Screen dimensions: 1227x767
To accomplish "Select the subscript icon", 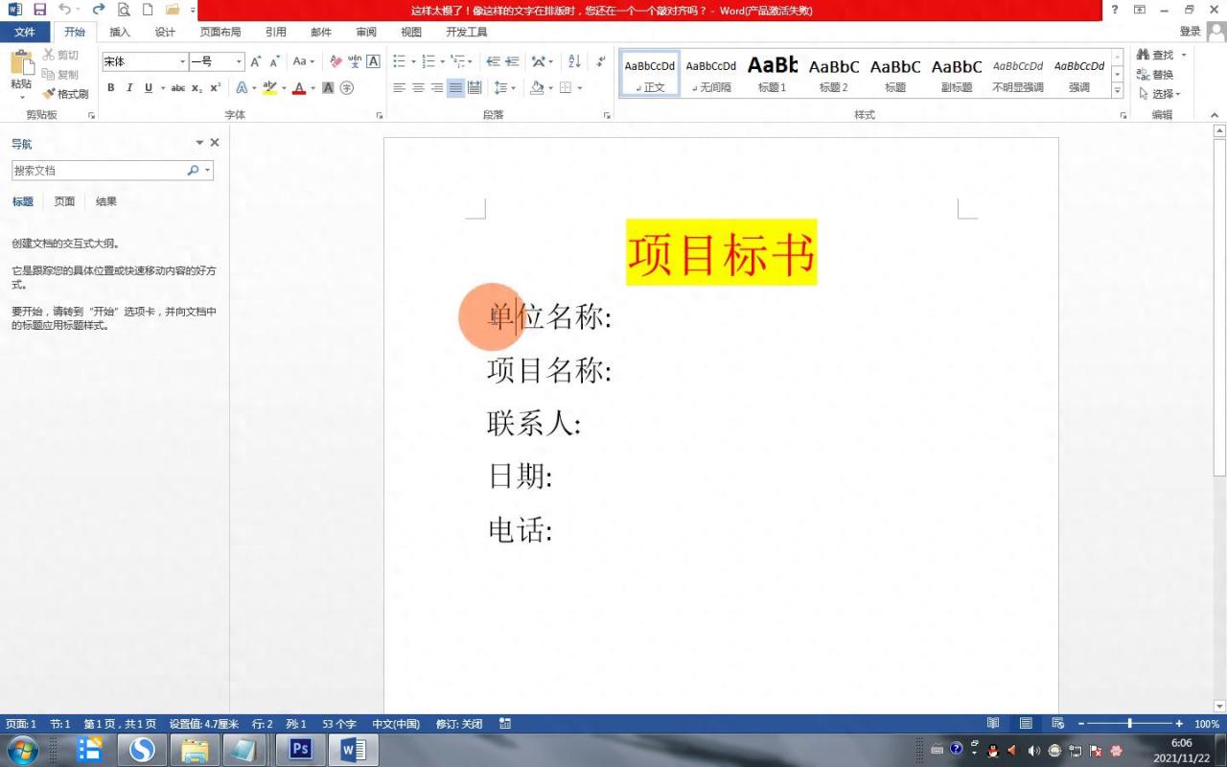I will [x=198, y=87].
